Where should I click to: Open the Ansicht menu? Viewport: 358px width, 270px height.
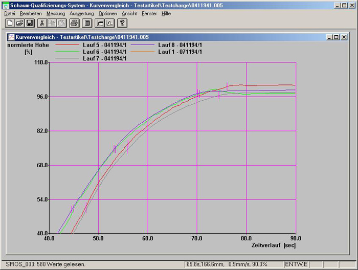(x=129, y=14)
